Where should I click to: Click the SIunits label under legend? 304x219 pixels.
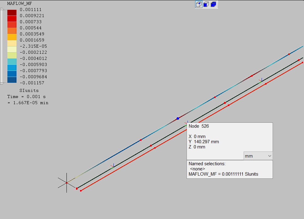[x=29, y=90]
